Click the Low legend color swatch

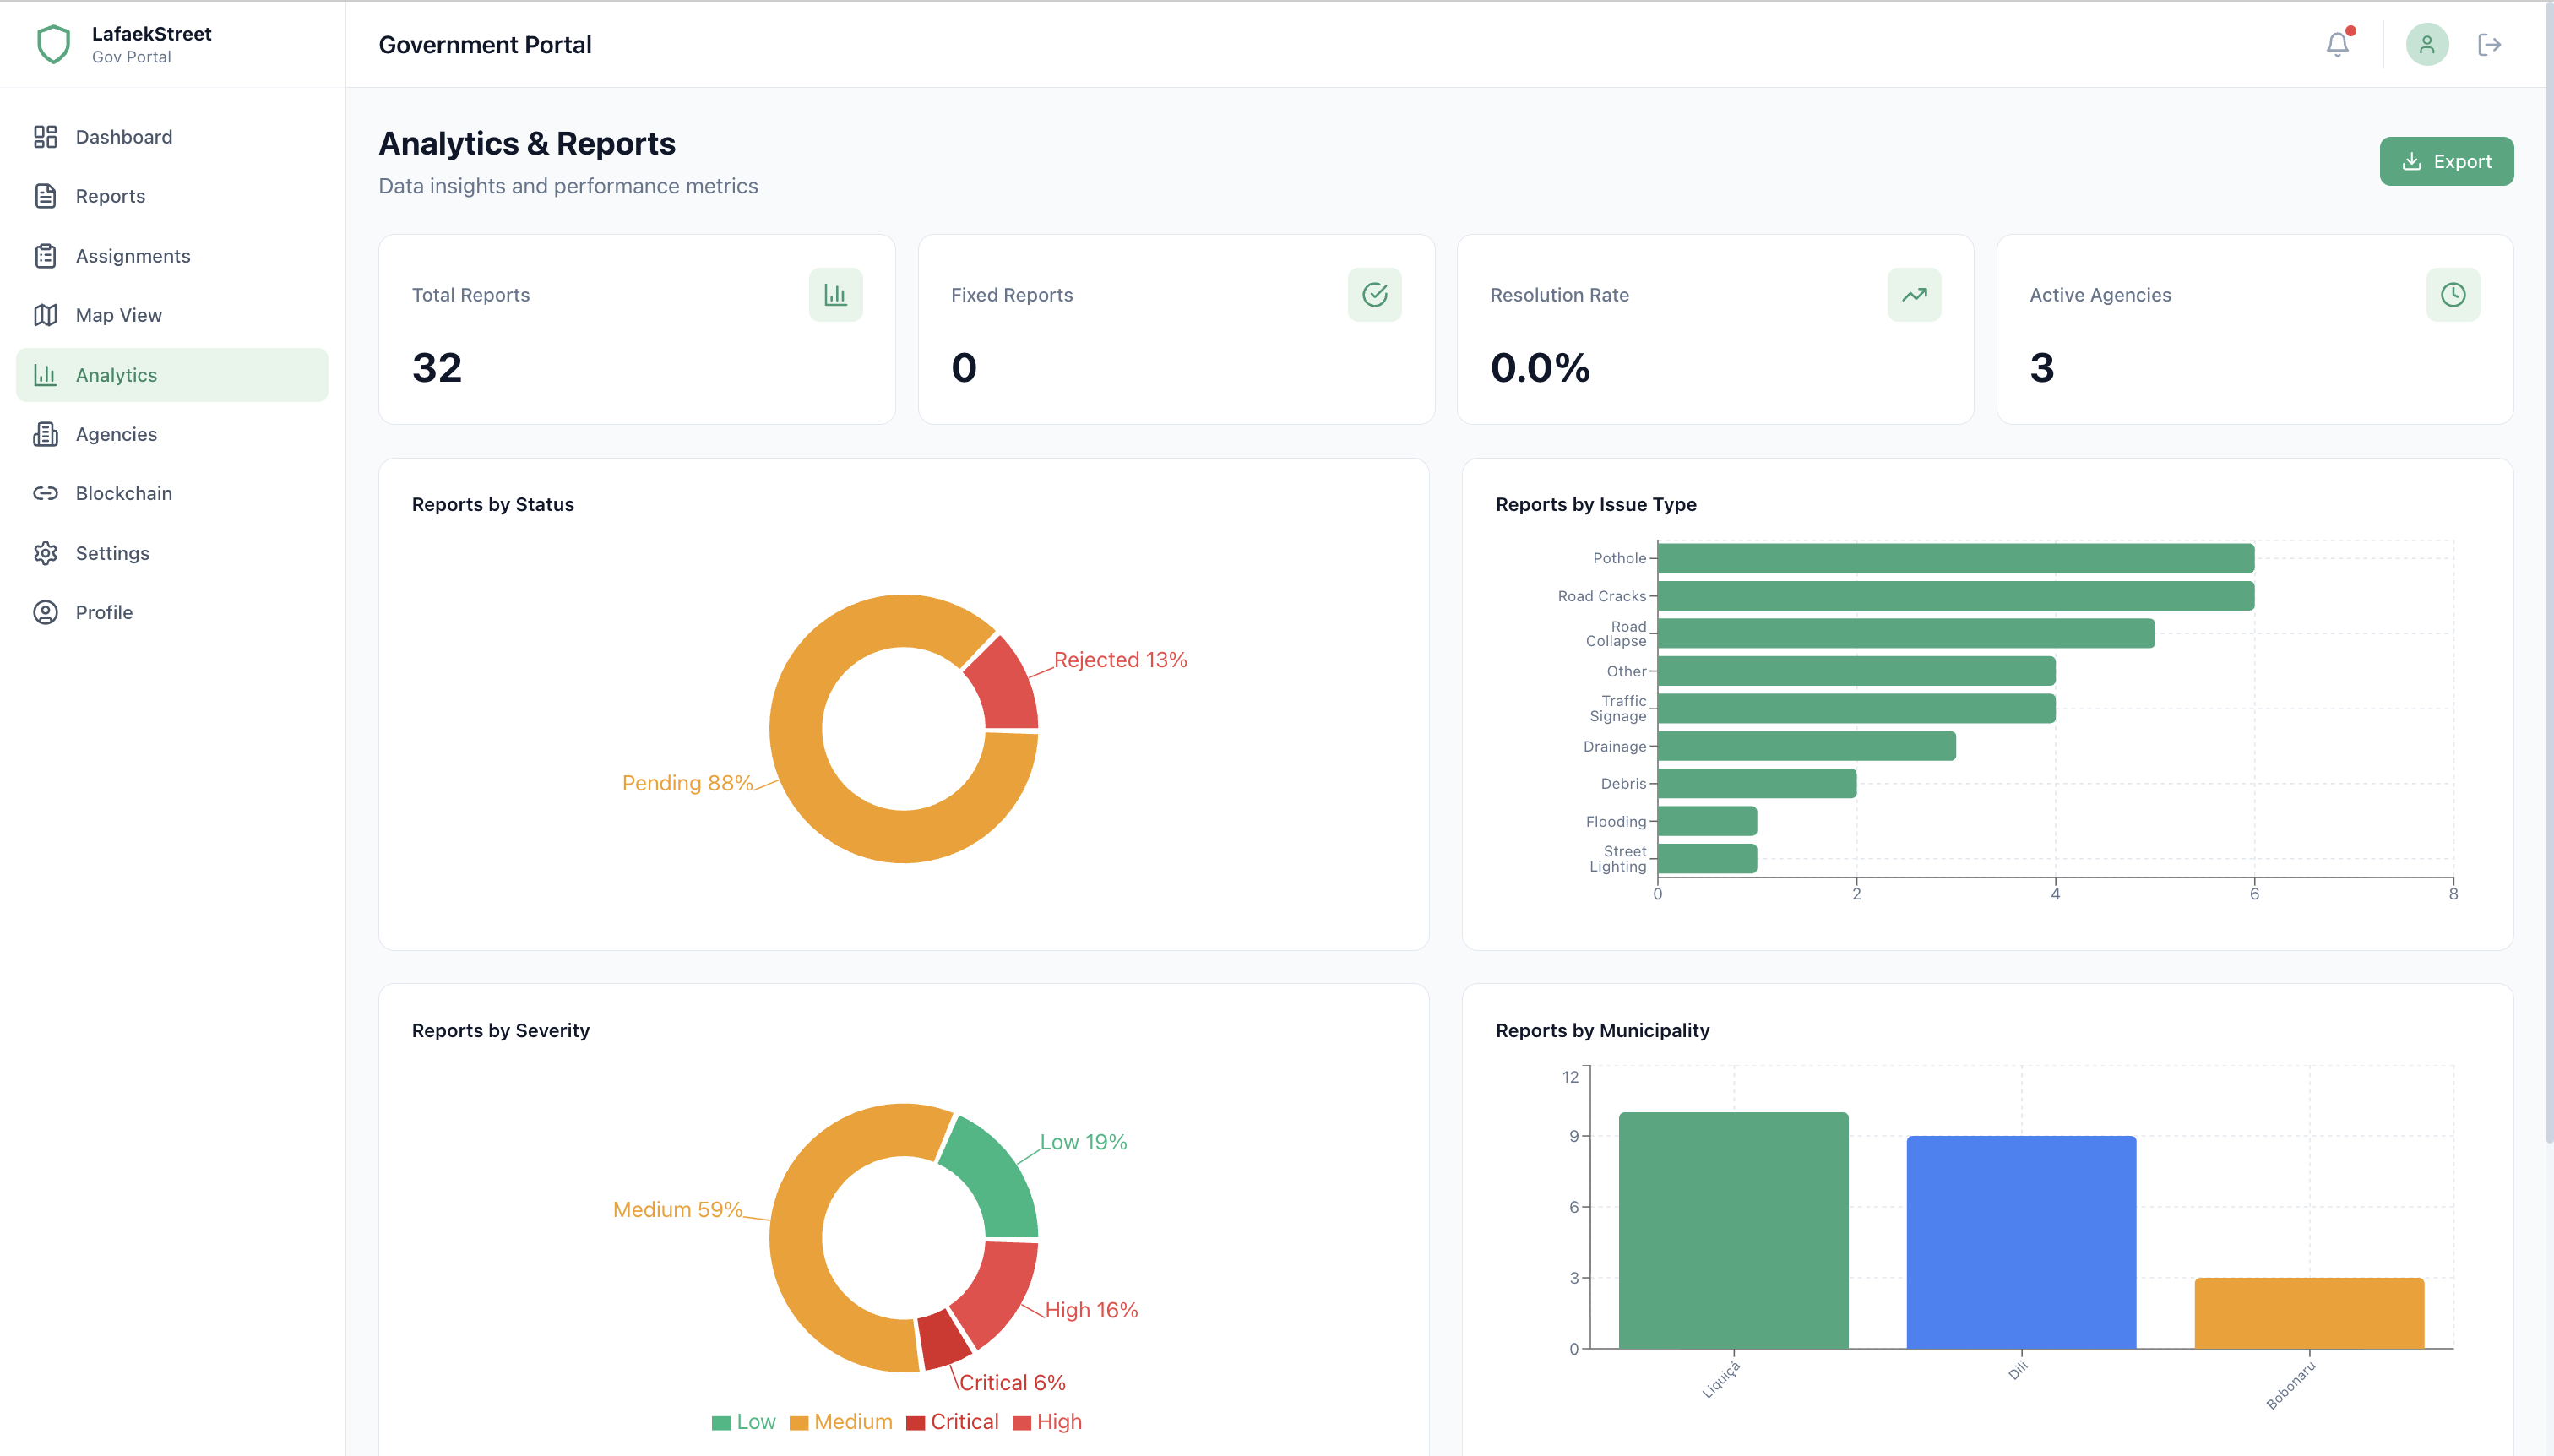[721, 1423]
